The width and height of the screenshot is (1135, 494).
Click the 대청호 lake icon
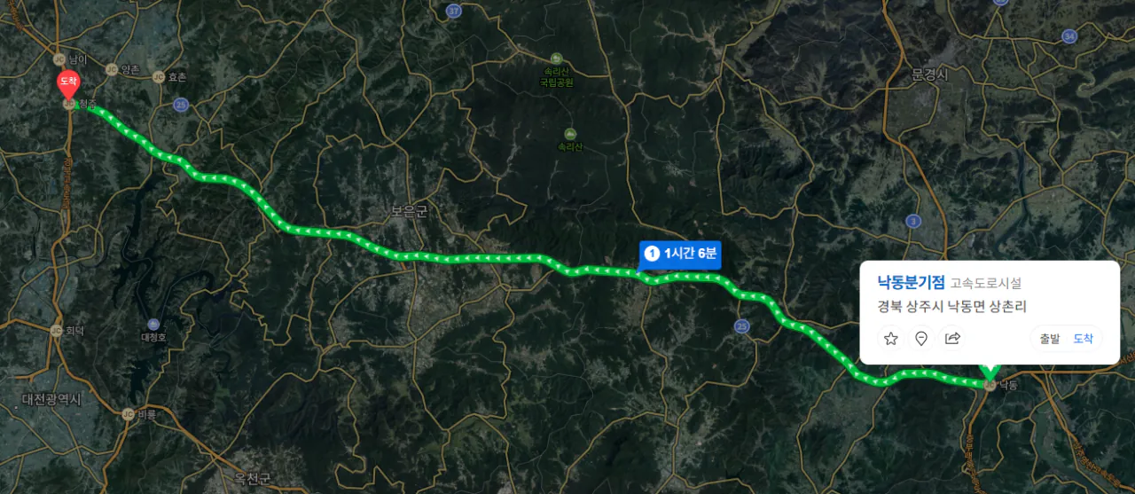pos(154,325)
